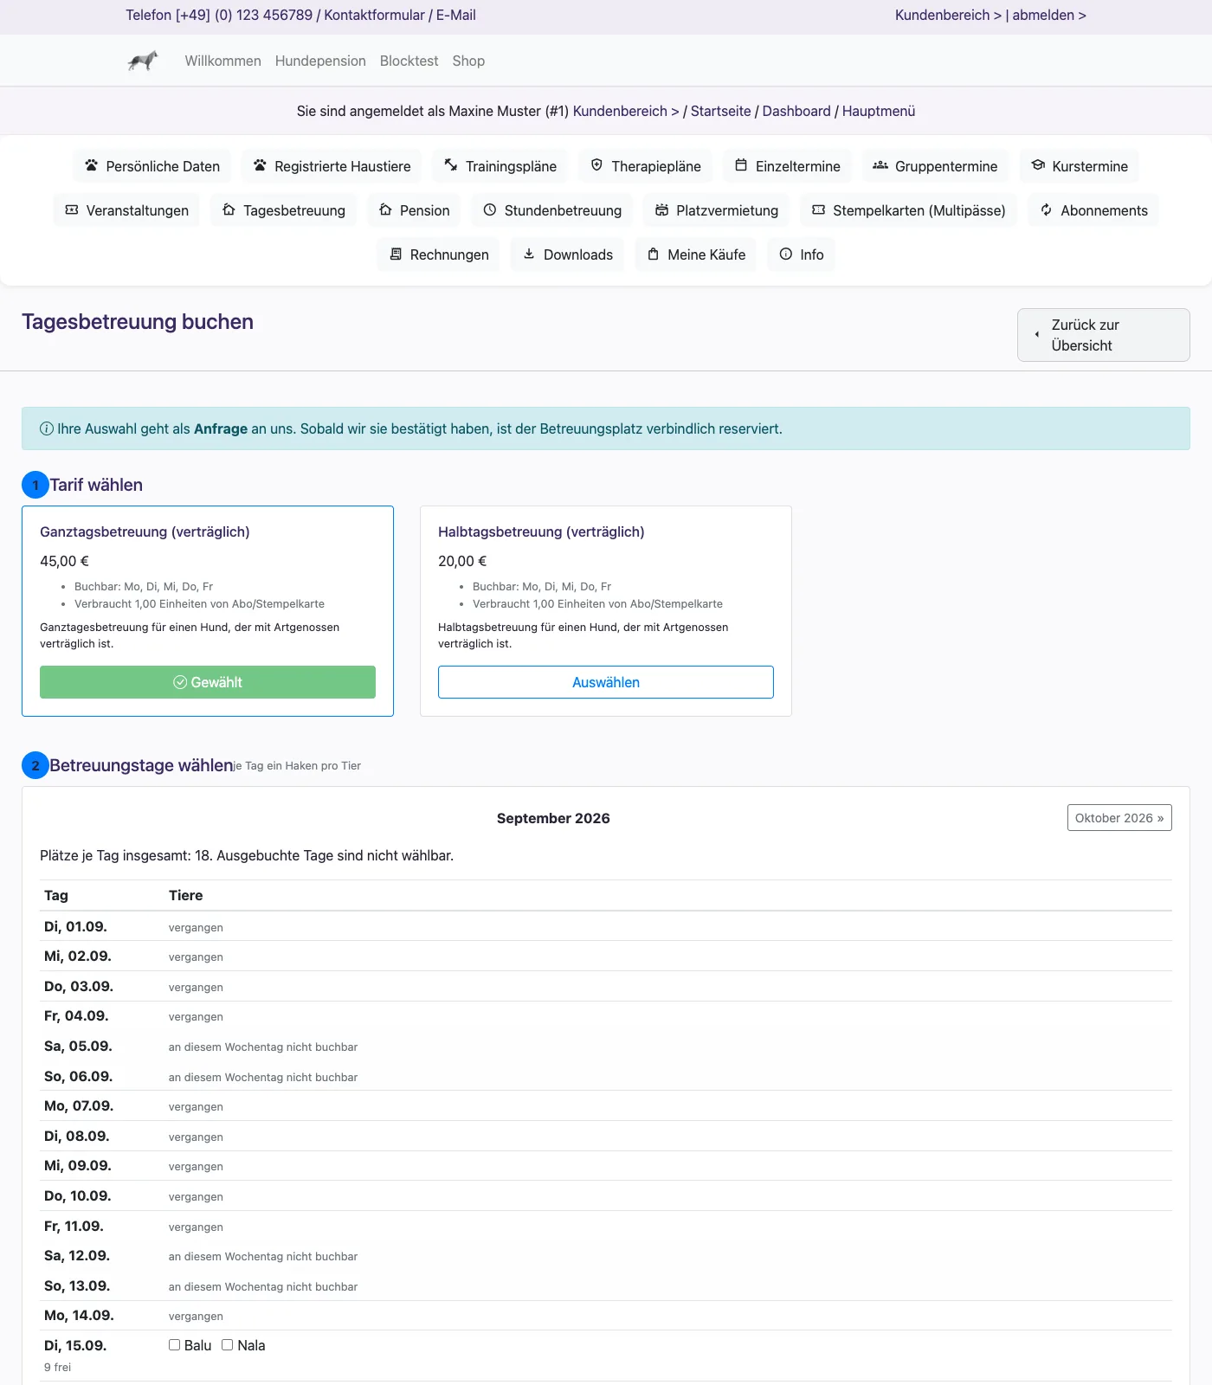
Task: Go to Startseite breadcrumb link
Action: click(x=721, y=111)
